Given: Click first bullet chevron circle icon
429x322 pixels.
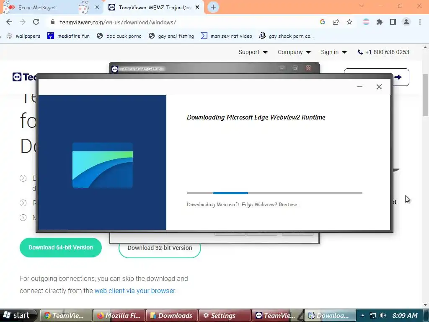Looking at the screenshot, I should [x=23, y=178].
